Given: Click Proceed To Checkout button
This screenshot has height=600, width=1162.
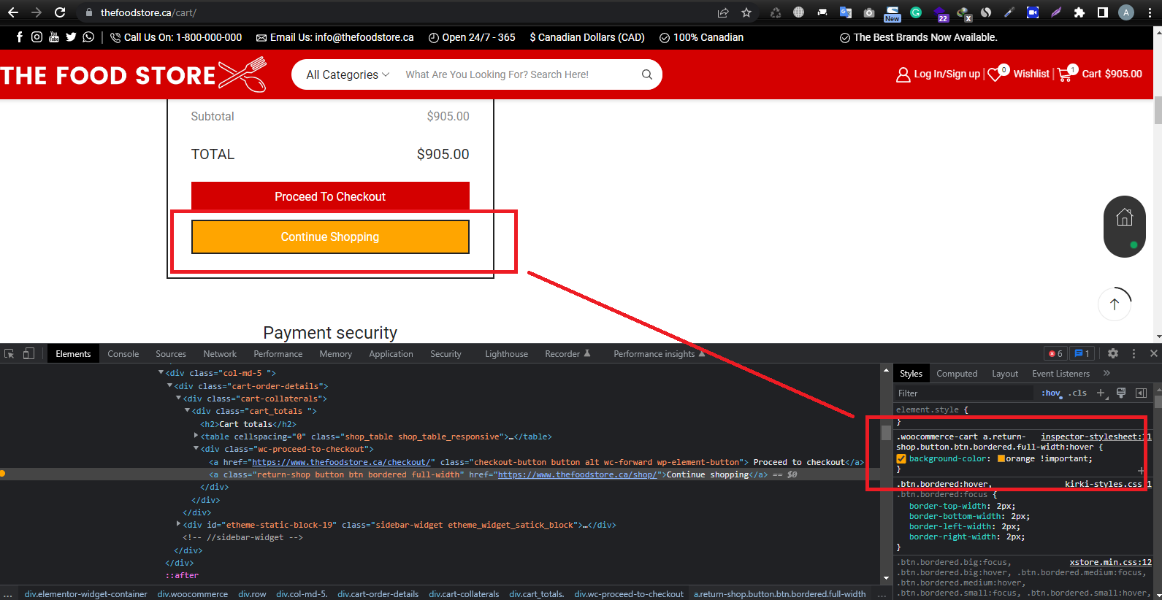Looking at the screenshot, I should coord(330,196).
